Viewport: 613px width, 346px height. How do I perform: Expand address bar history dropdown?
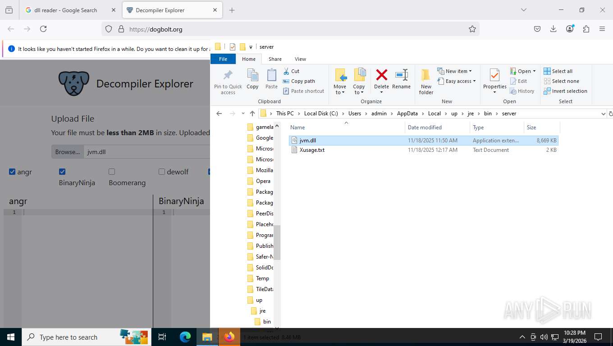[x=603, y=114]
